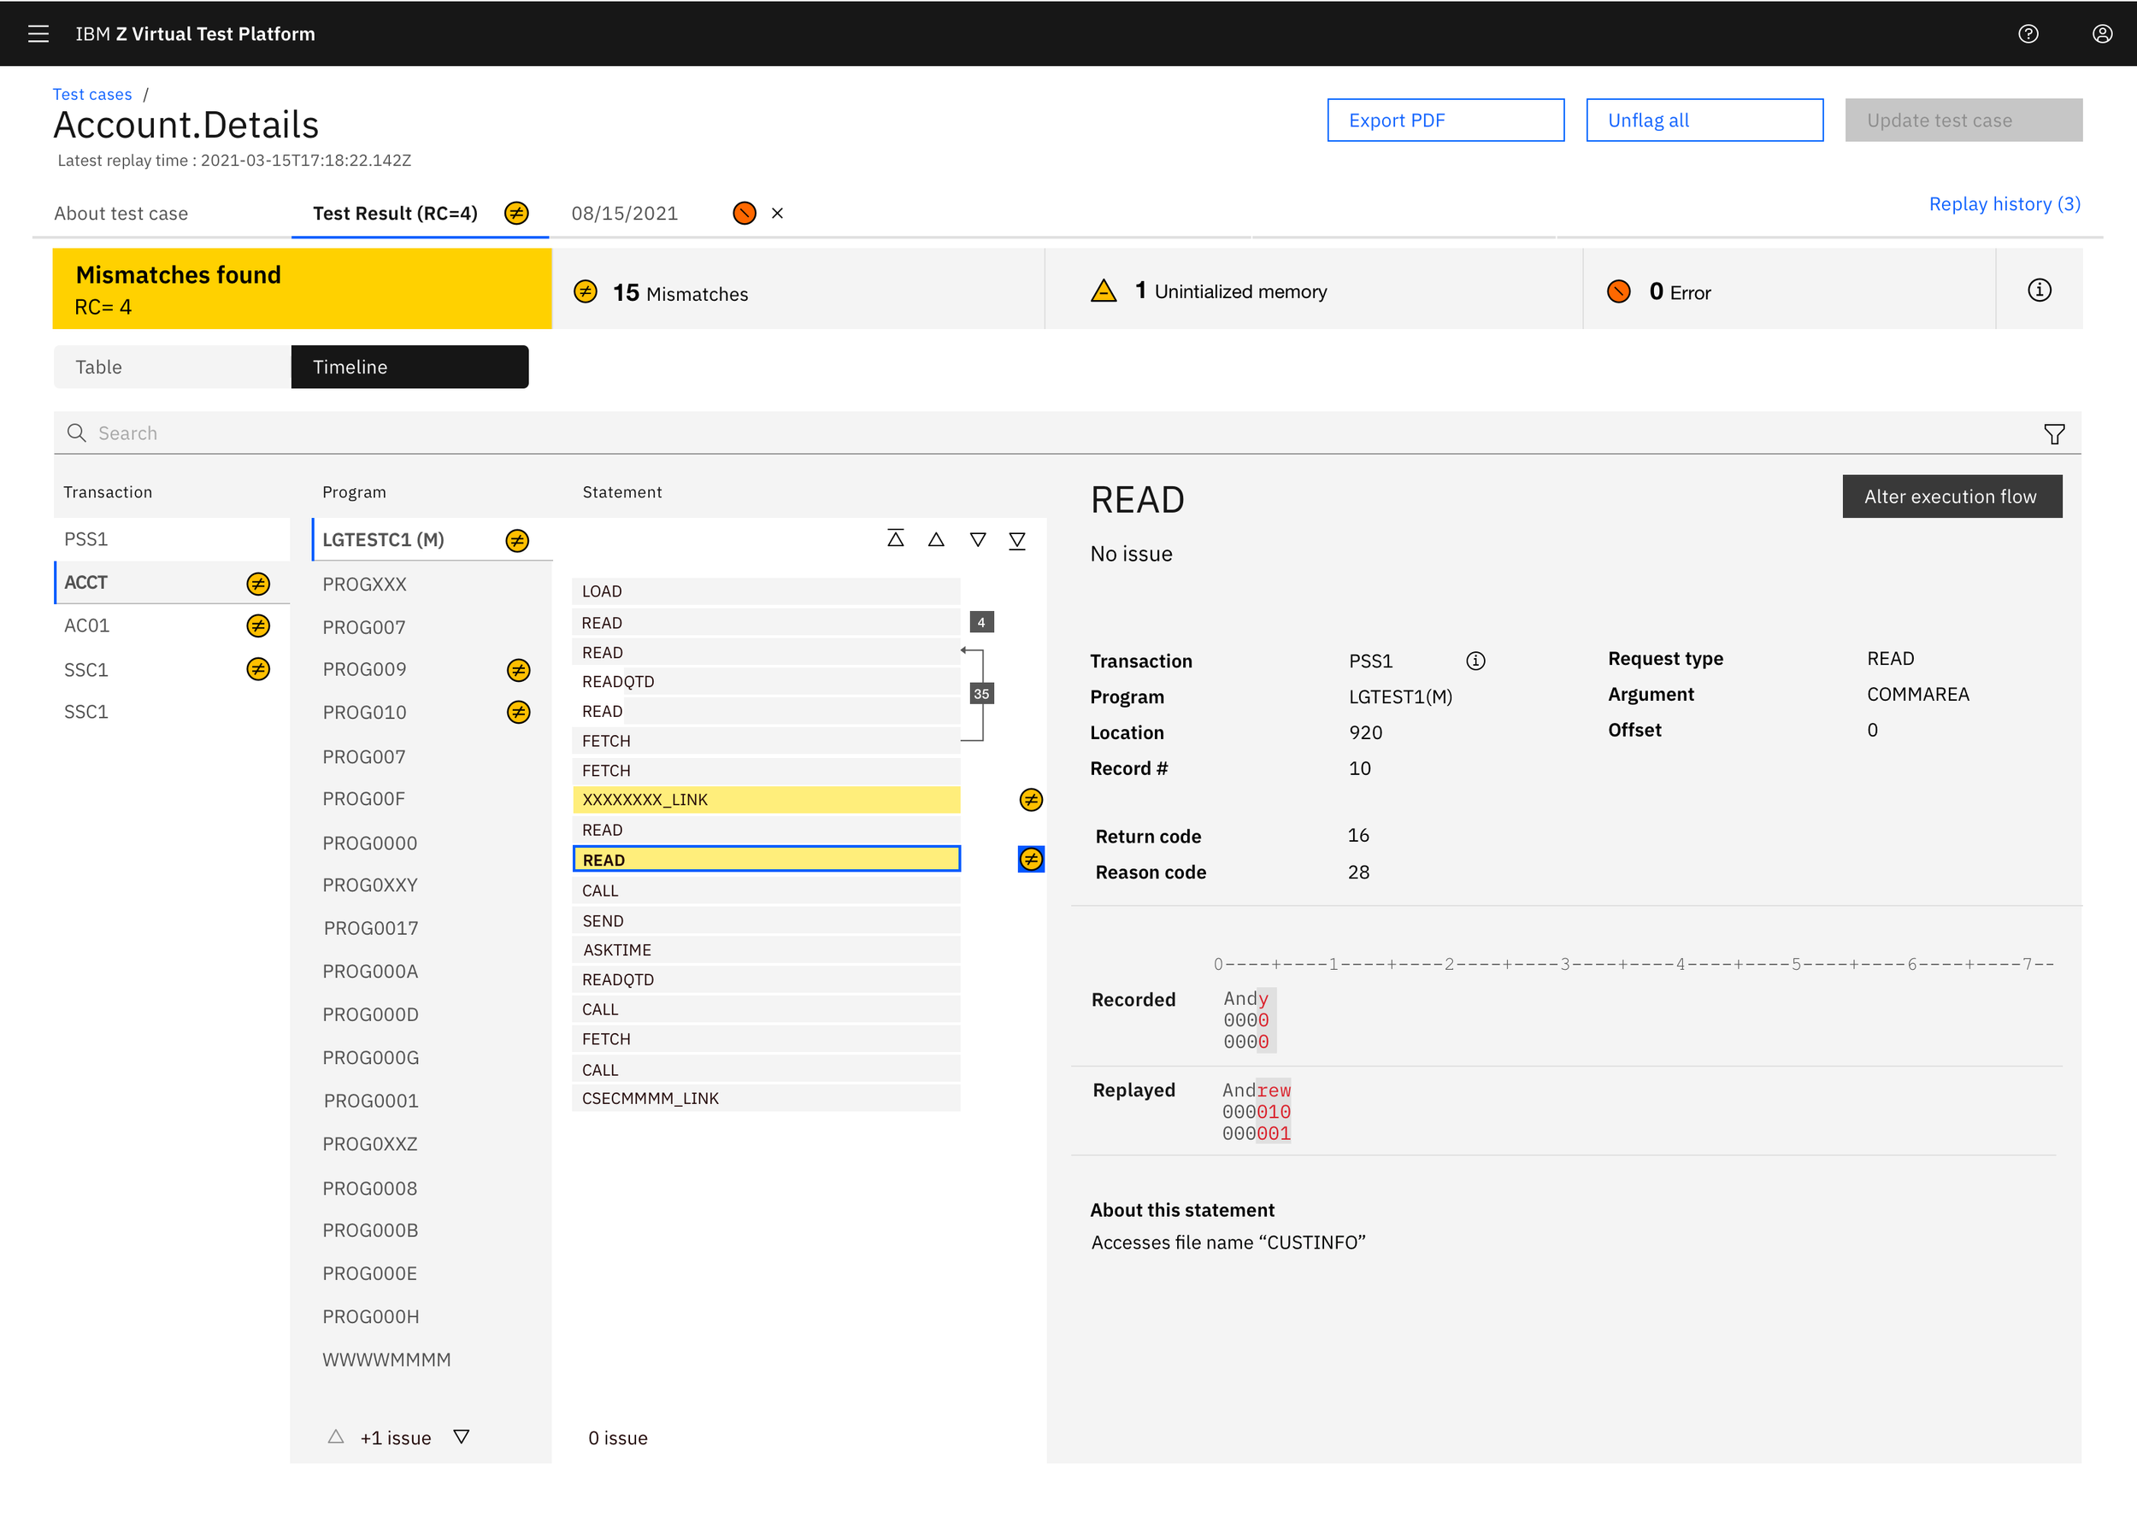Open the user profile icon
The height and width of the screenshot is (1516, 2137).
[2101, 33]
